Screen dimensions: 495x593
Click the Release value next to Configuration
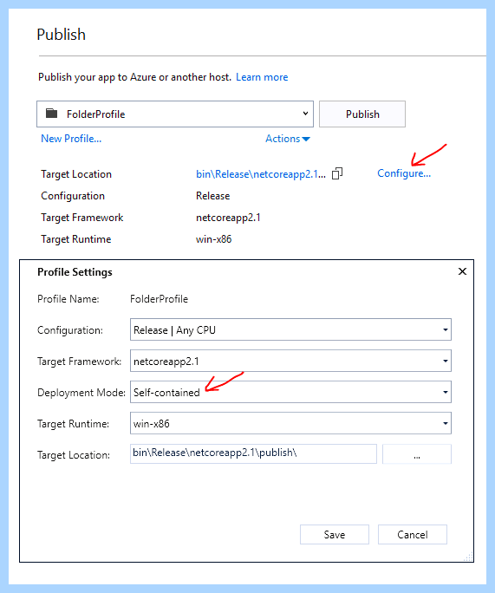pyautogui.click(x=213, y=196)
